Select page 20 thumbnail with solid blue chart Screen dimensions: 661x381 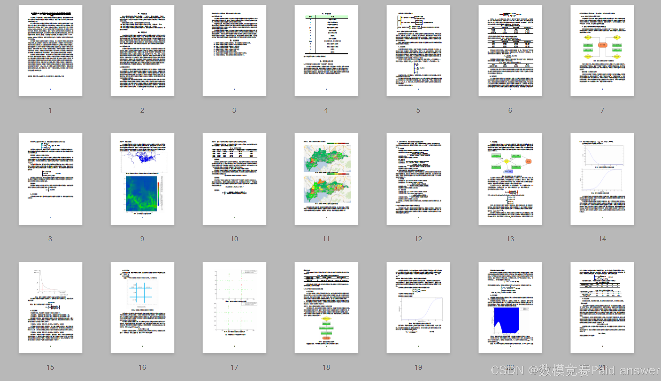pos(510,307)
